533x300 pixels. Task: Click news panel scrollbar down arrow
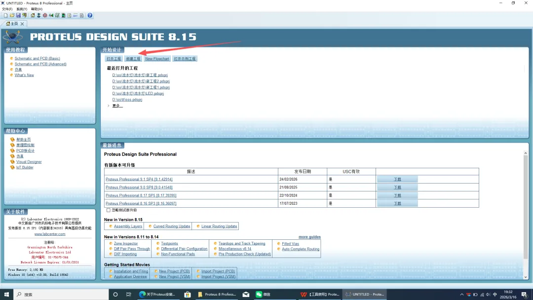pos(526,277)
